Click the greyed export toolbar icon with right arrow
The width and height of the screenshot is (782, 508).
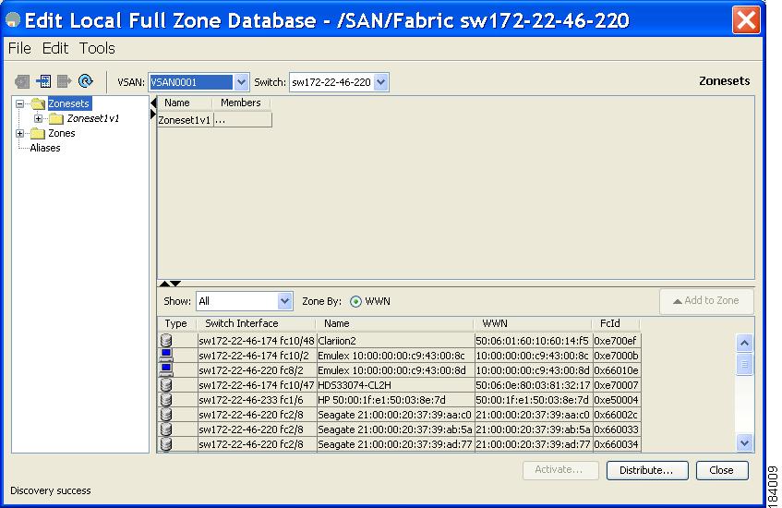[x=65, y=81]
